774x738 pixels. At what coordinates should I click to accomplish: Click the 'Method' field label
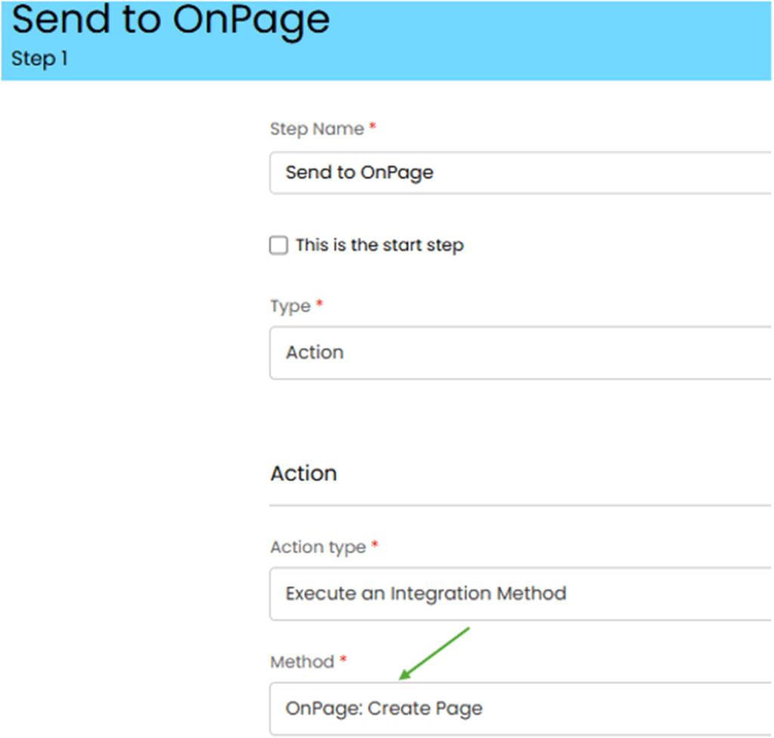pyautogui.click(x=302, y=662)
